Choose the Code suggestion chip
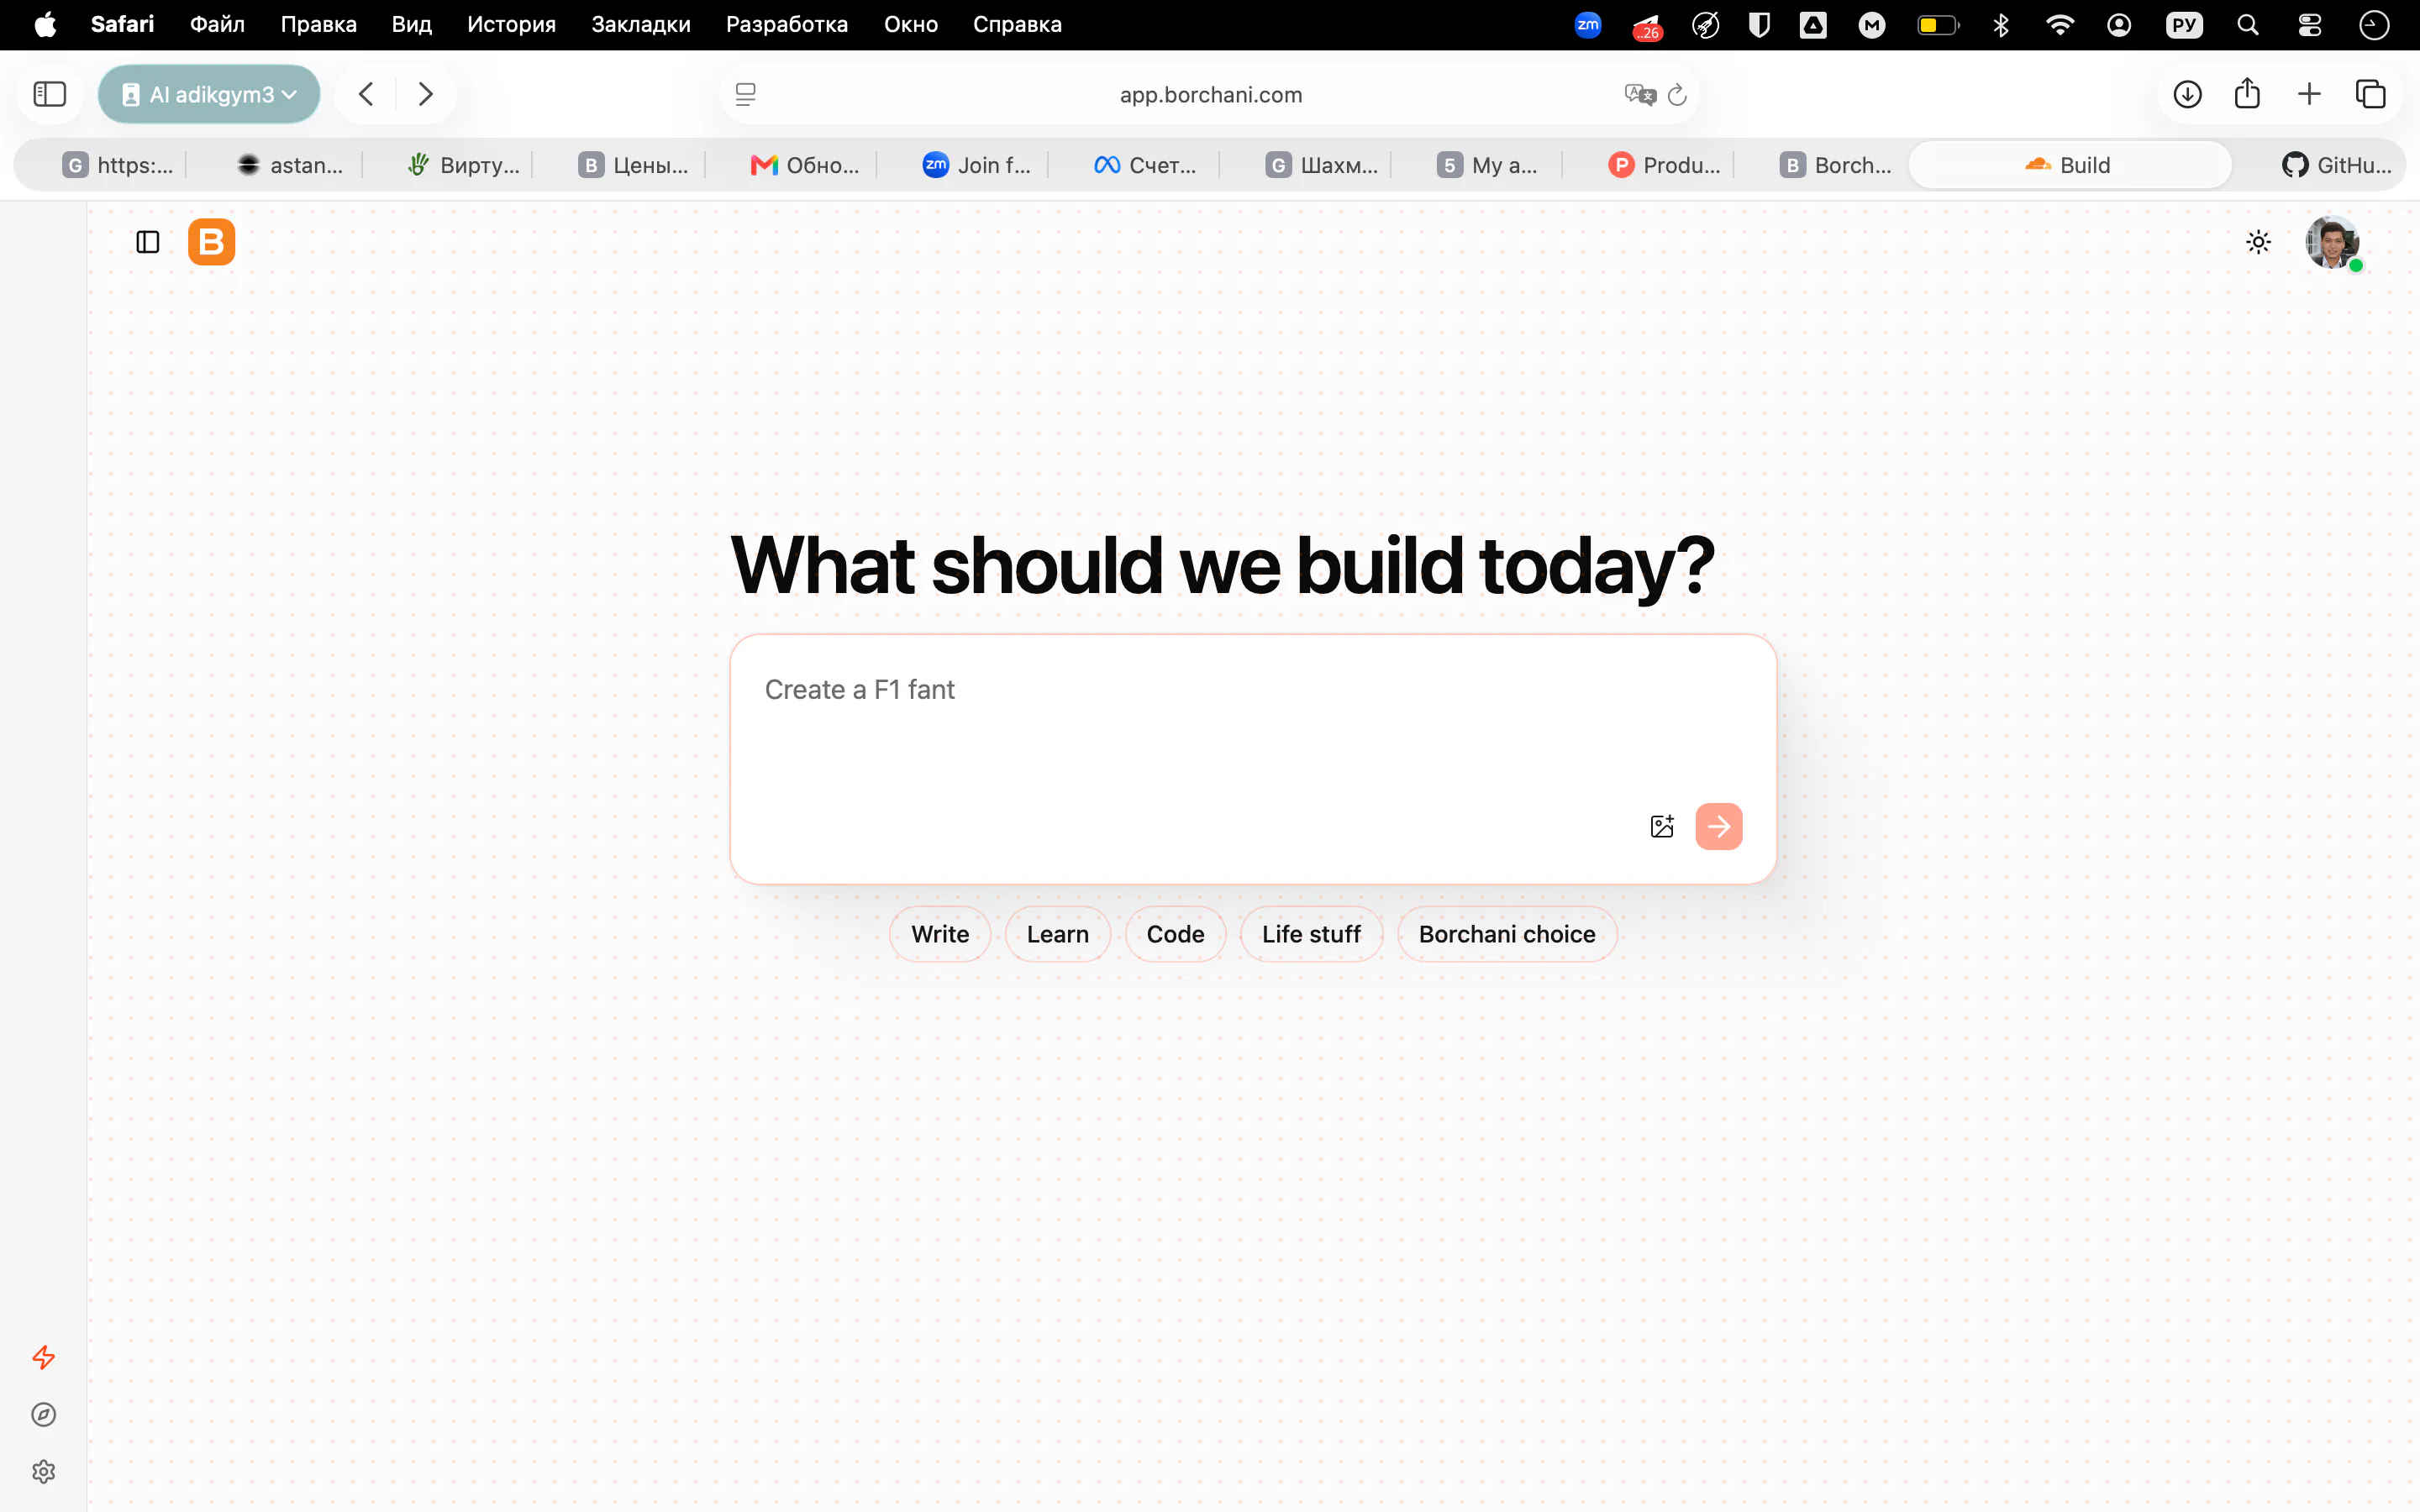Screen dimensions: 2420x1512 pyautogui.click(x=1175, y=934)
